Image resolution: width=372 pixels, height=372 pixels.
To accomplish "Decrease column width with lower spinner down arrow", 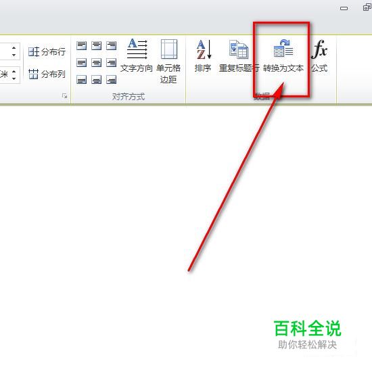I will point(14,78).
